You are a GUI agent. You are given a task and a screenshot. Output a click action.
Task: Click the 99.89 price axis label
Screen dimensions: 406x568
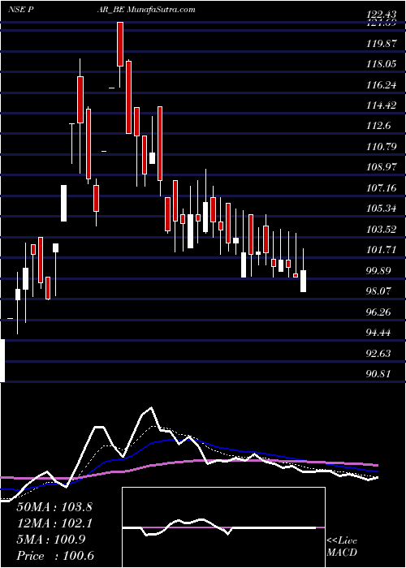pyautogui.click(x=379, y=270)
